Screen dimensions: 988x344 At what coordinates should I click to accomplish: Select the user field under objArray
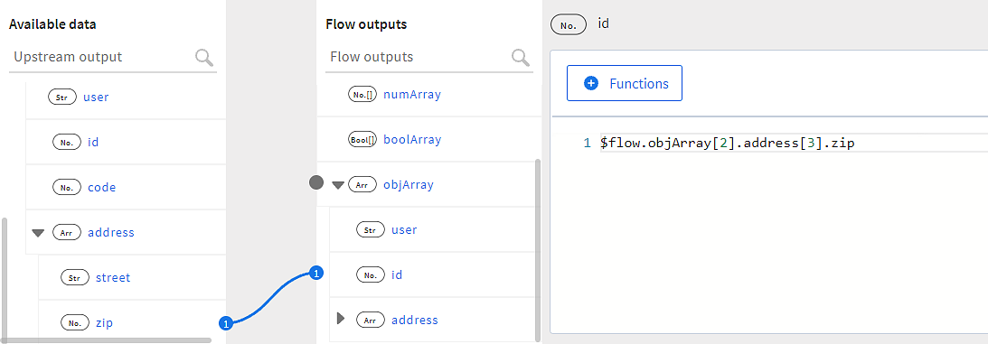404,229
